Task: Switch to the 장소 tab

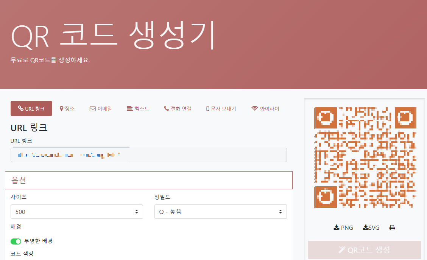Action: (67, 108)
